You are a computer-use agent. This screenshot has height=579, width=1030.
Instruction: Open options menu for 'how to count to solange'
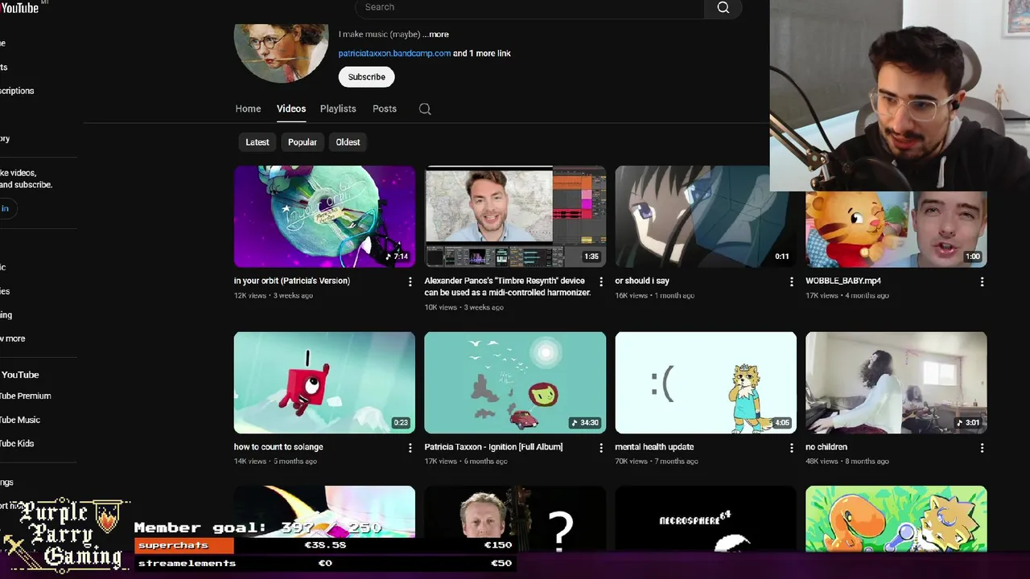pyautogui.click(x=410, y=448)
